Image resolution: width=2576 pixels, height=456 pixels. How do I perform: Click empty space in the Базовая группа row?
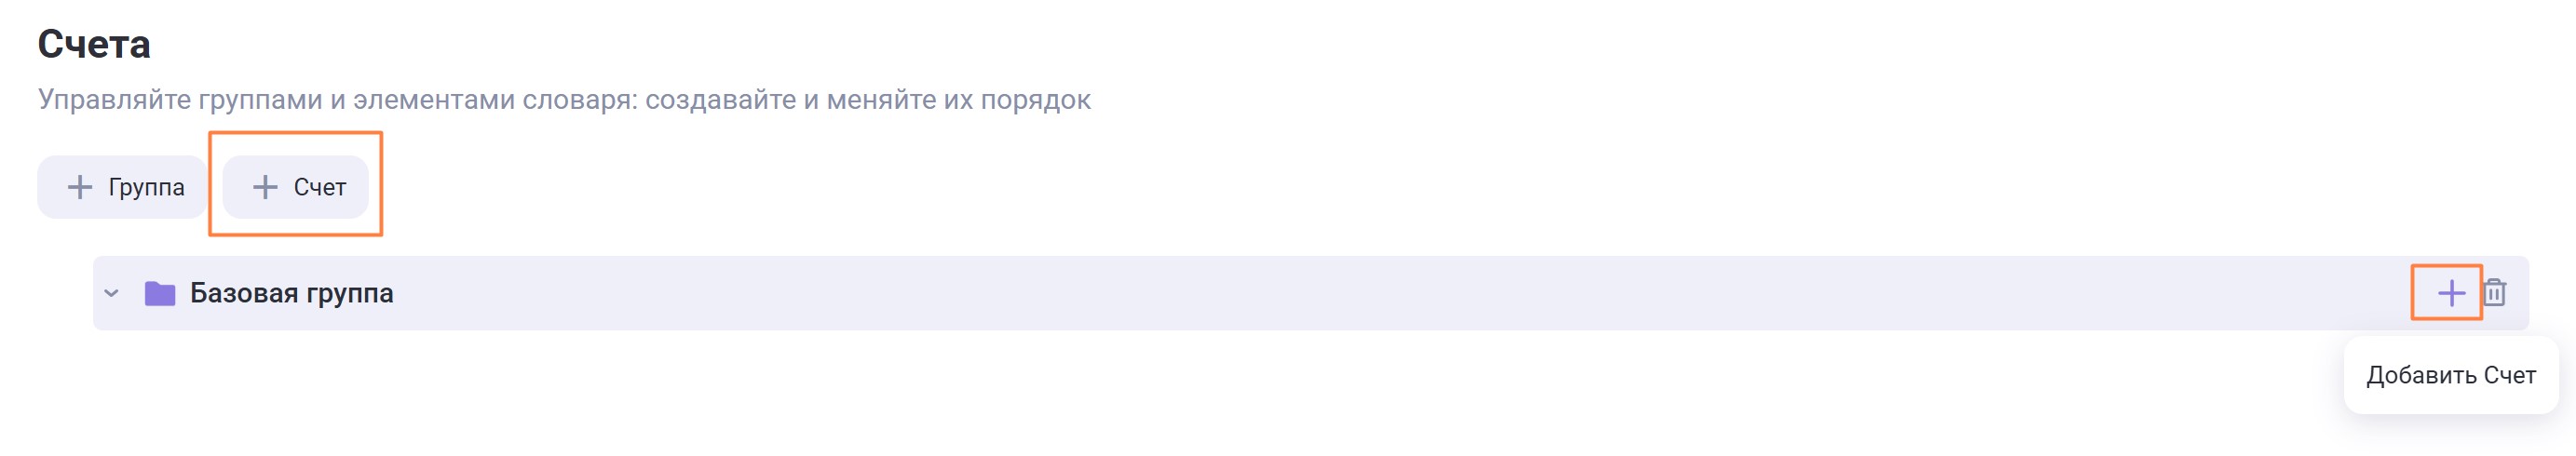click(1300, 293)
